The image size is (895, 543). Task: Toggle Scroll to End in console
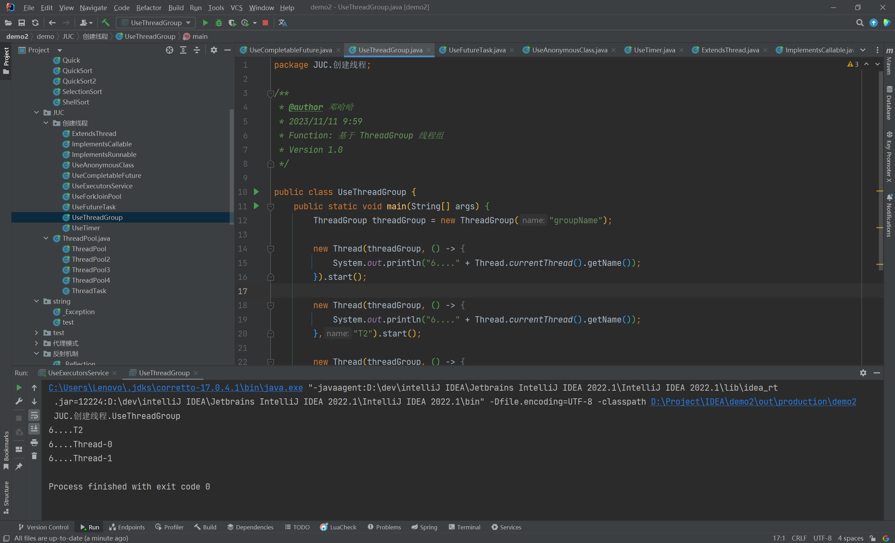34,429
